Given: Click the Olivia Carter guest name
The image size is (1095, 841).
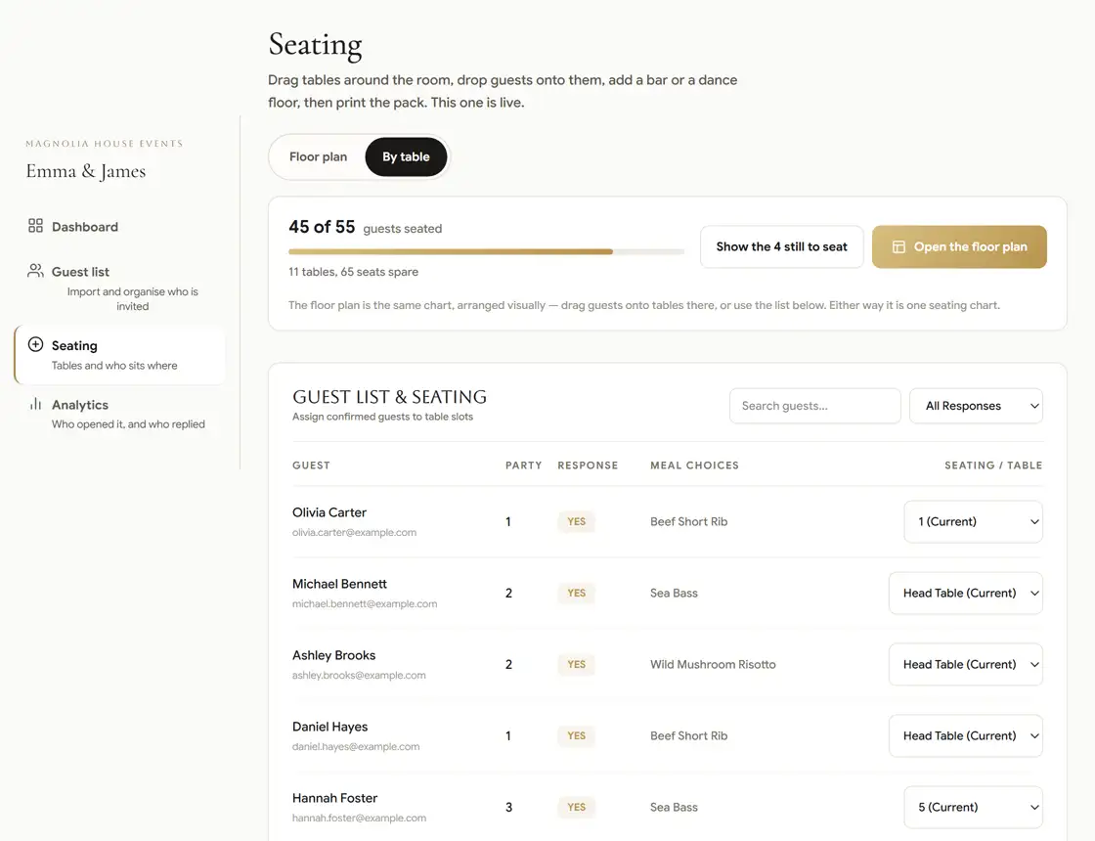Looking at the screenshot, I should click(x=328, y=512).
